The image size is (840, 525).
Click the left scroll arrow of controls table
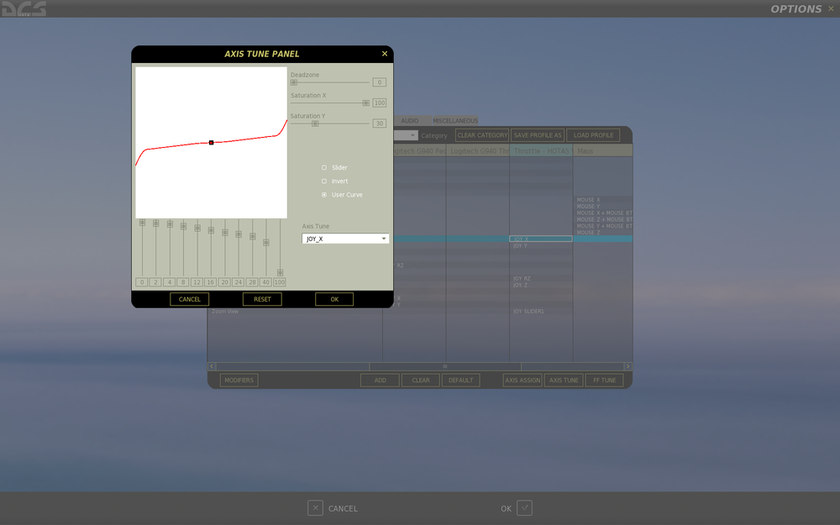(x=212, y=366)
